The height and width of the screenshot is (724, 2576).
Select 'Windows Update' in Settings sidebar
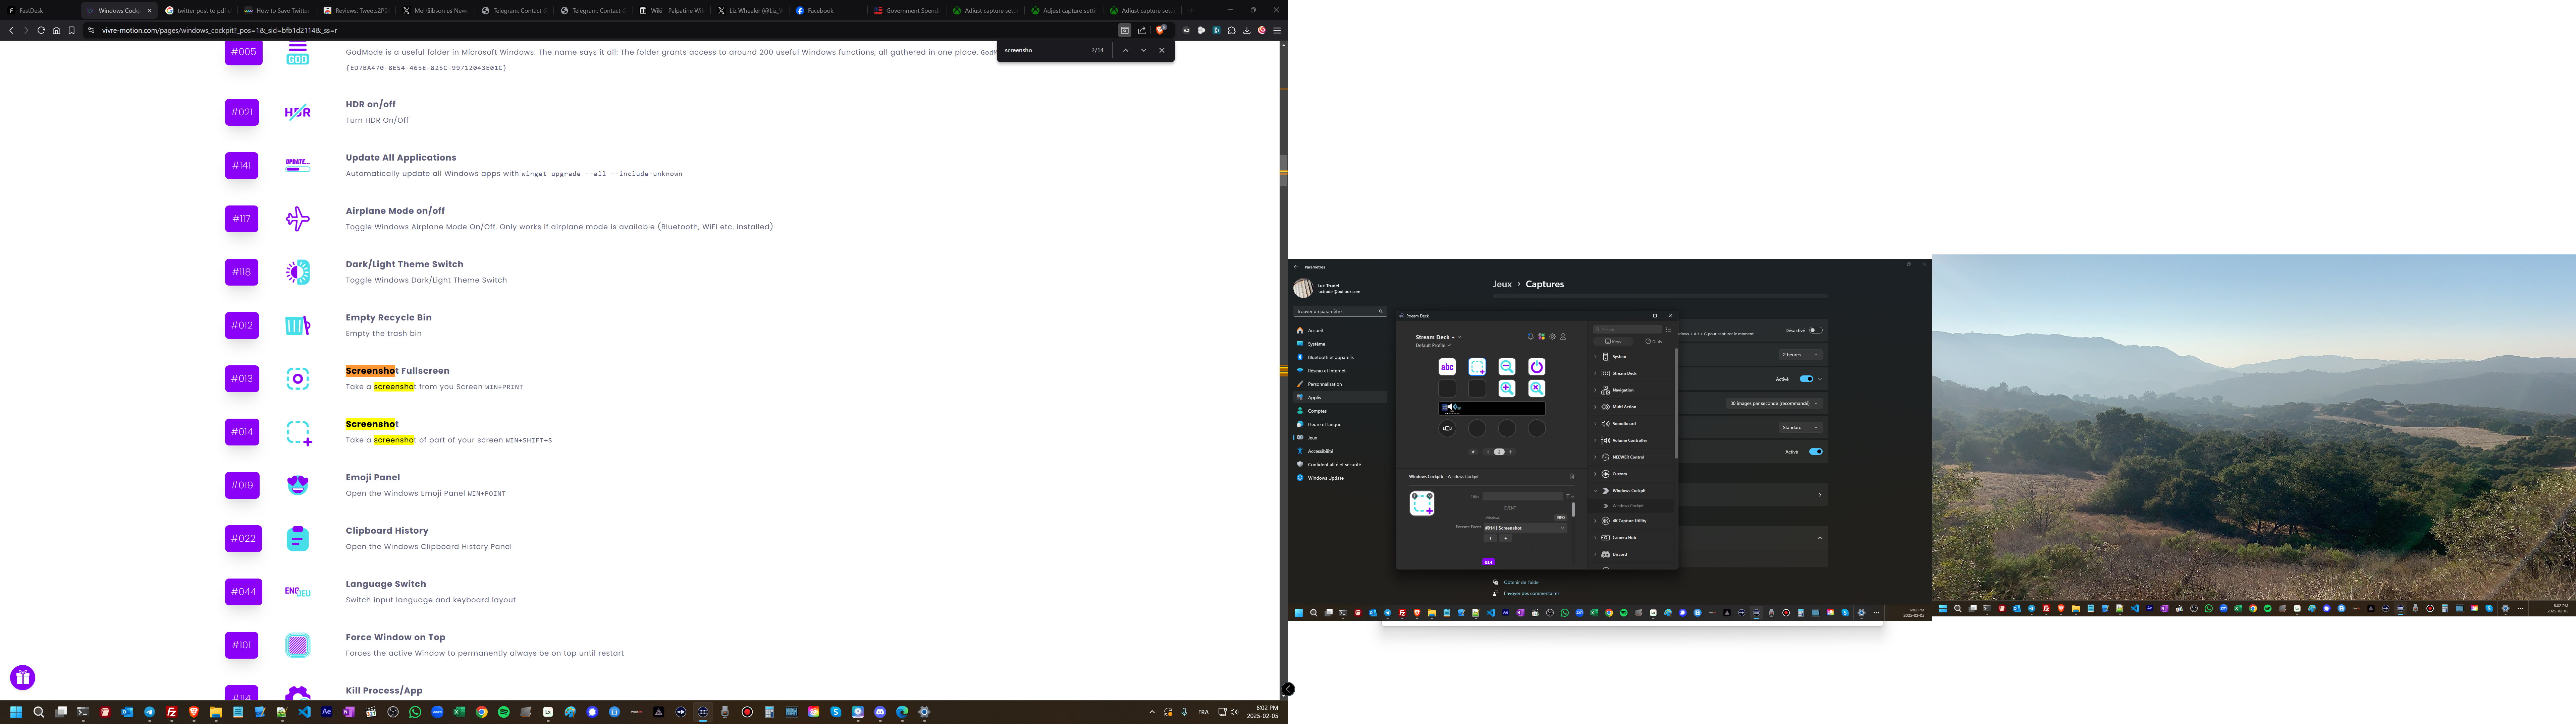[1340, 478]
